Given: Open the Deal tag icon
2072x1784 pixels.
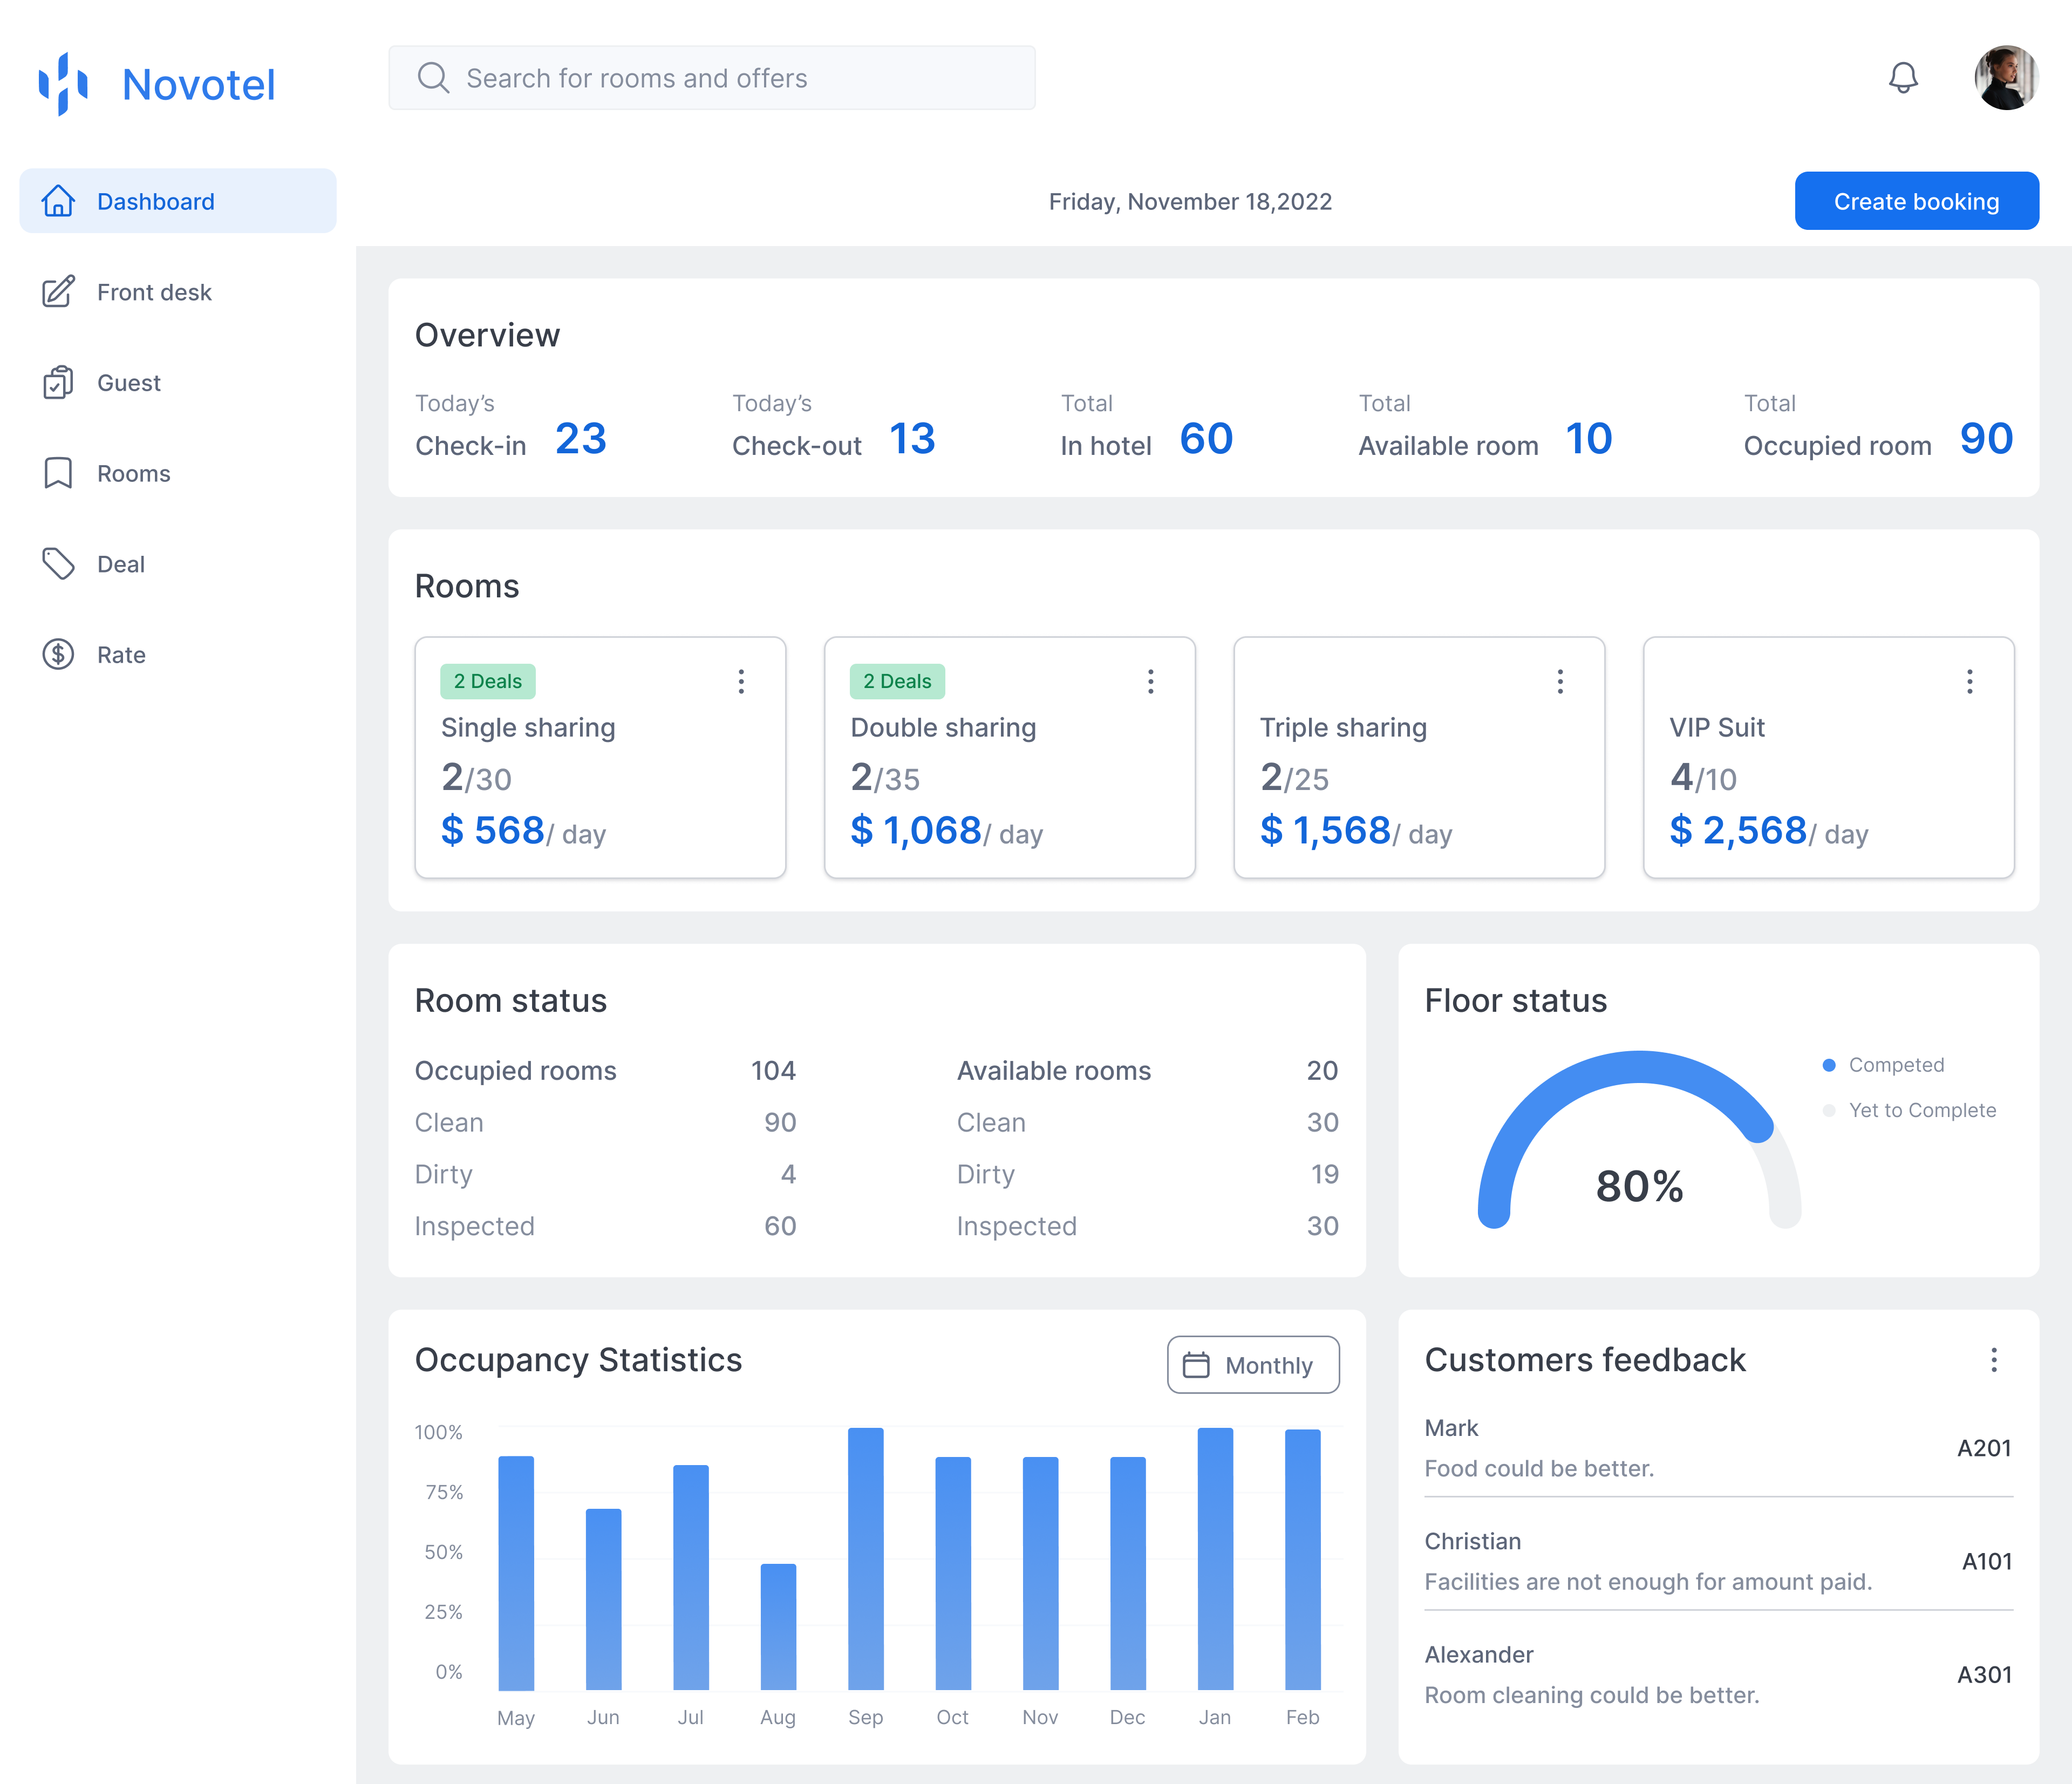Looking at the screenshot, I should coord(58,564).
